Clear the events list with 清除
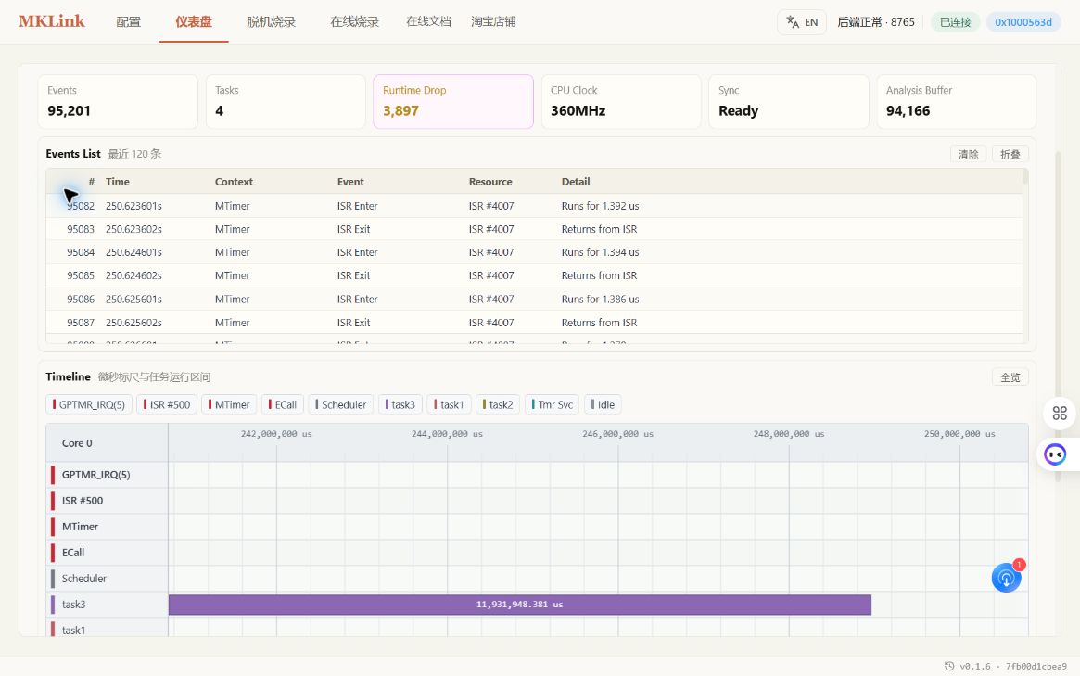 pos(969,154)
